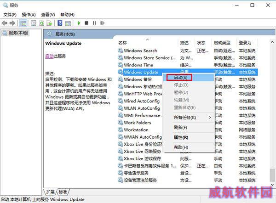276x203 pixels.
Task: Click the Pause service toolbar icon
Action: (x=94, y=23)
